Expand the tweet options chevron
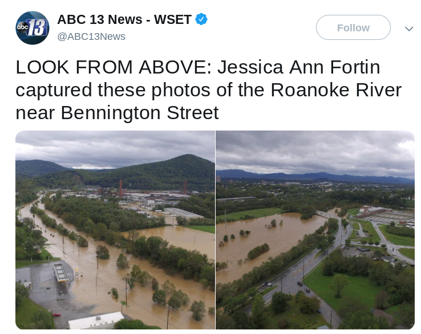The height and width of the screenshot is (334, 421). (x=409, y=28)
